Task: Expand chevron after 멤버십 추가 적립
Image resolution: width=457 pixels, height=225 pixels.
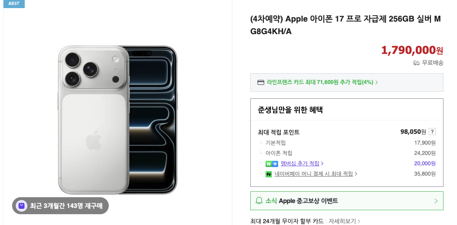Action: click(x=322, y=163)
